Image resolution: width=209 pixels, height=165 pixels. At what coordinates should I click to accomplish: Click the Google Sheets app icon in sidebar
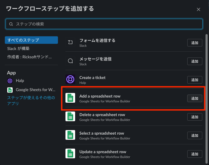coord(10,90)
